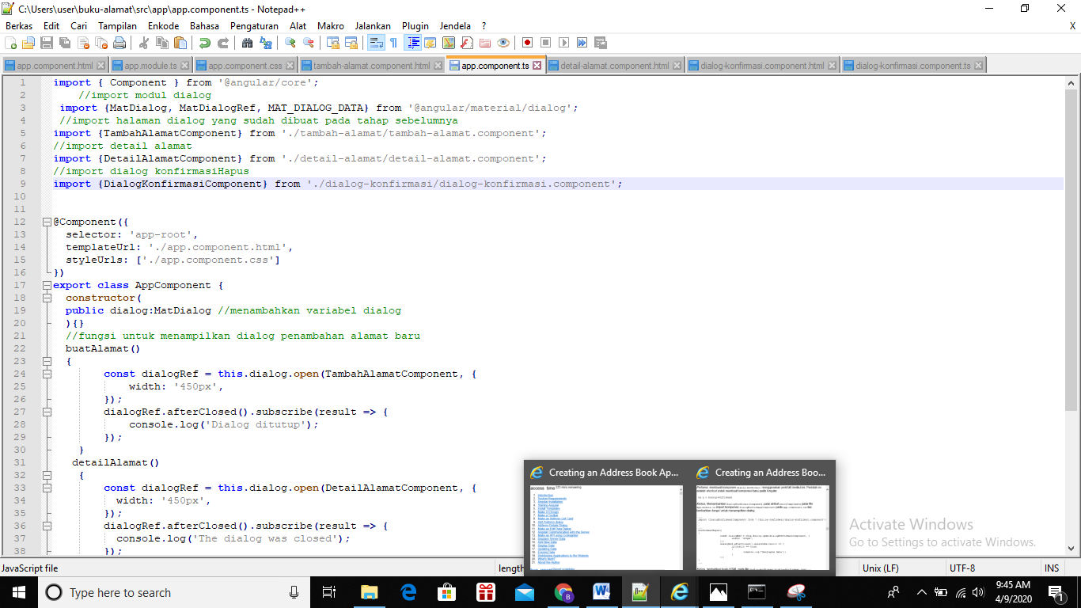Click the Save All toolbar icon

coord(65,43)
